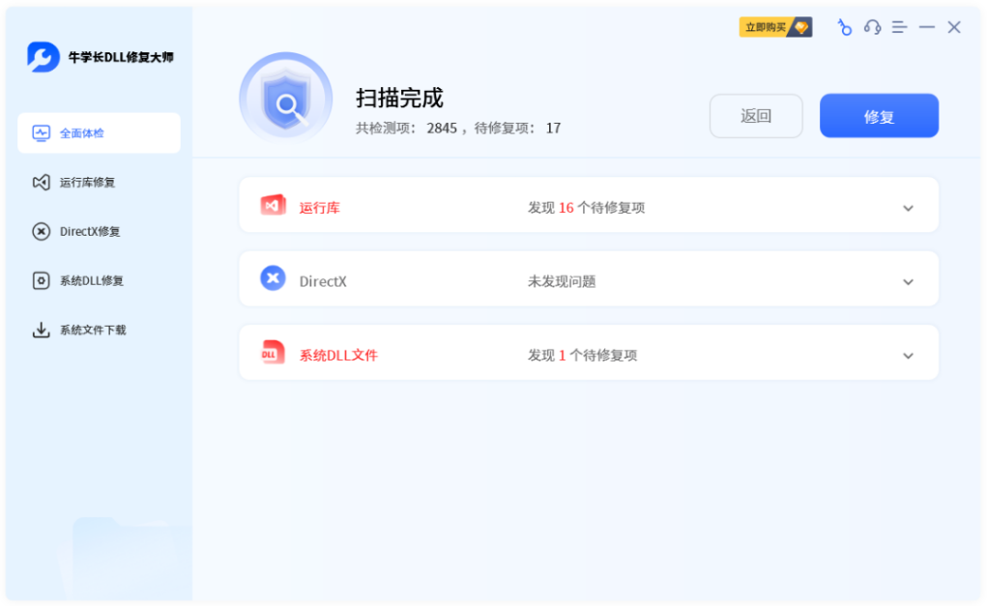Click the 系统DLL修复 square icon

40,281
